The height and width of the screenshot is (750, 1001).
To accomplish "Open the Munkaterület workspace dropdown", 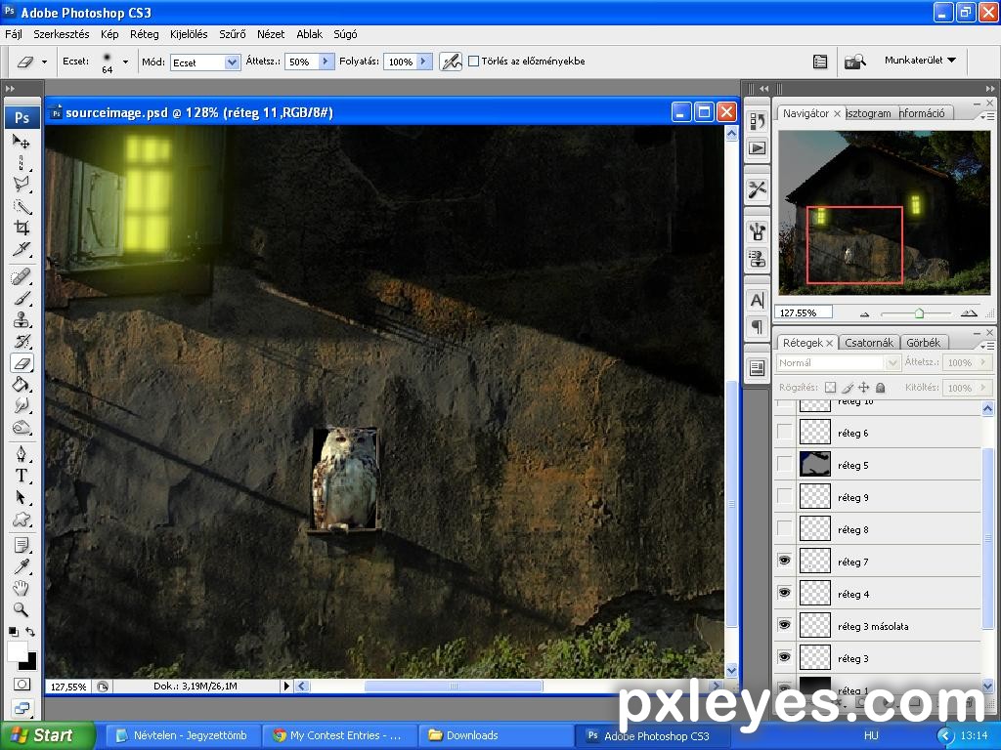I will click(x=920, y=60).
